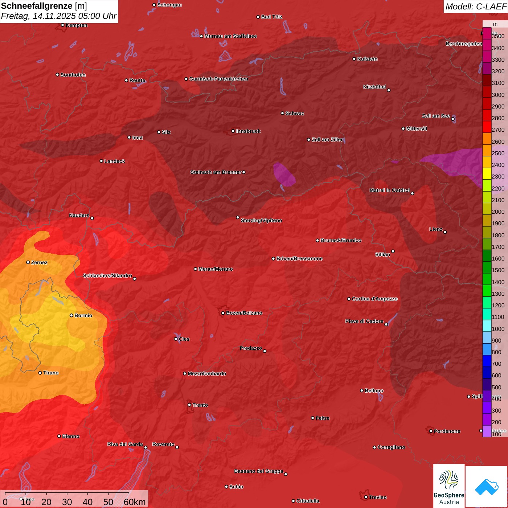
Task: Click the Pieve di Cadore label
Action: [x=364, y=321]
